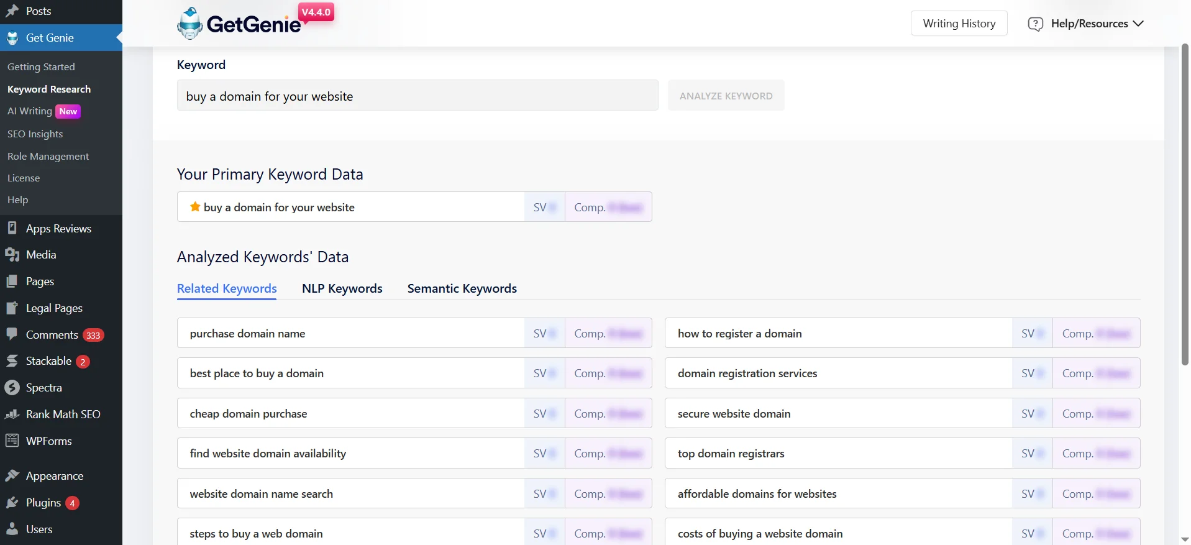
Task: Click Comp. value of primary keyword row
Action: click(608, 207)
